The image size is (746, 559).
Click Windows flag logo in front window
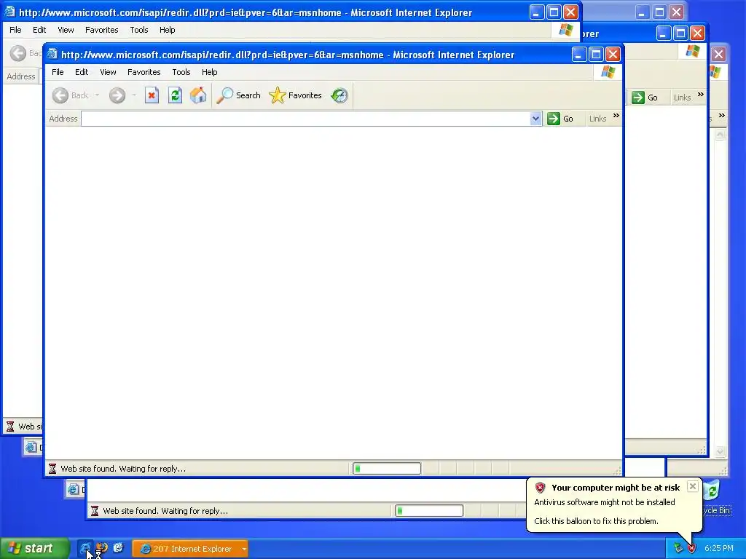point(608,72)
